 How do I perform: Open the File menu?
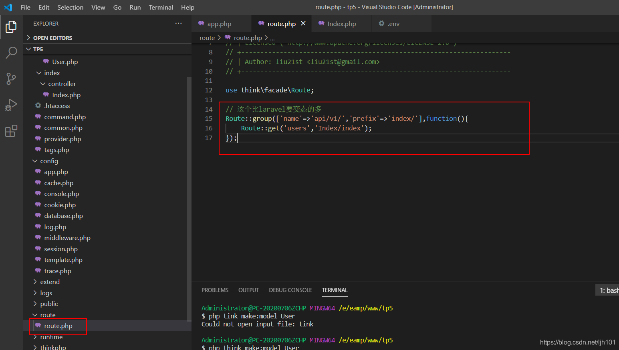click(26, 7)
